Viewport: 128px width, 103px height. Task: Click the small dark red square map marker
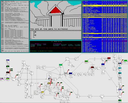[x=69, y=70]
